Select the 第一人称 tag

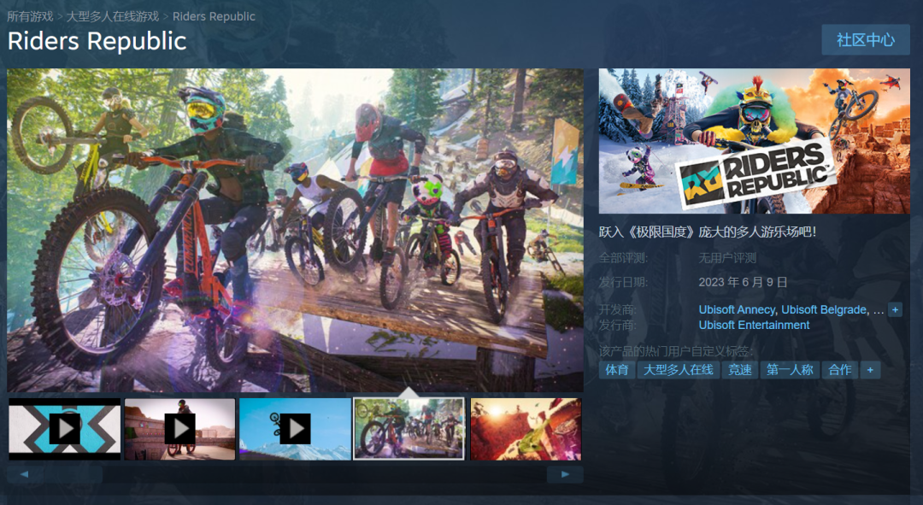(x=790, y=370)
